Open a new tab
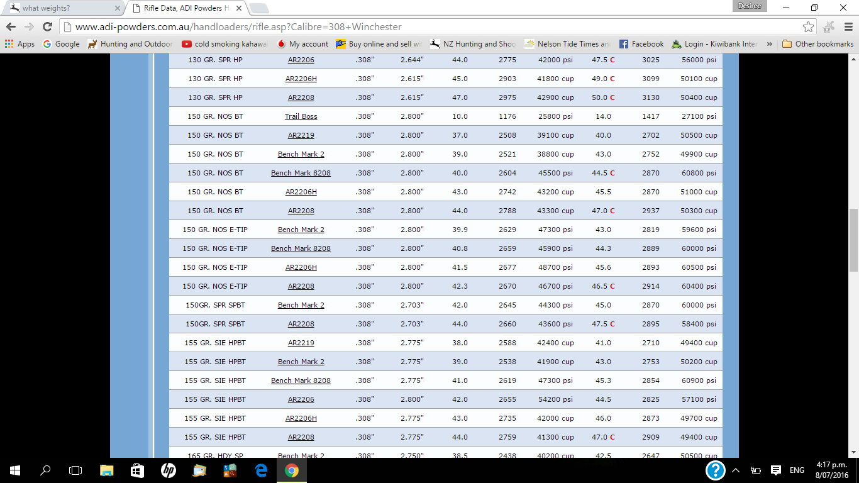Viewport: 859px width, 483px height. point(259,9)
